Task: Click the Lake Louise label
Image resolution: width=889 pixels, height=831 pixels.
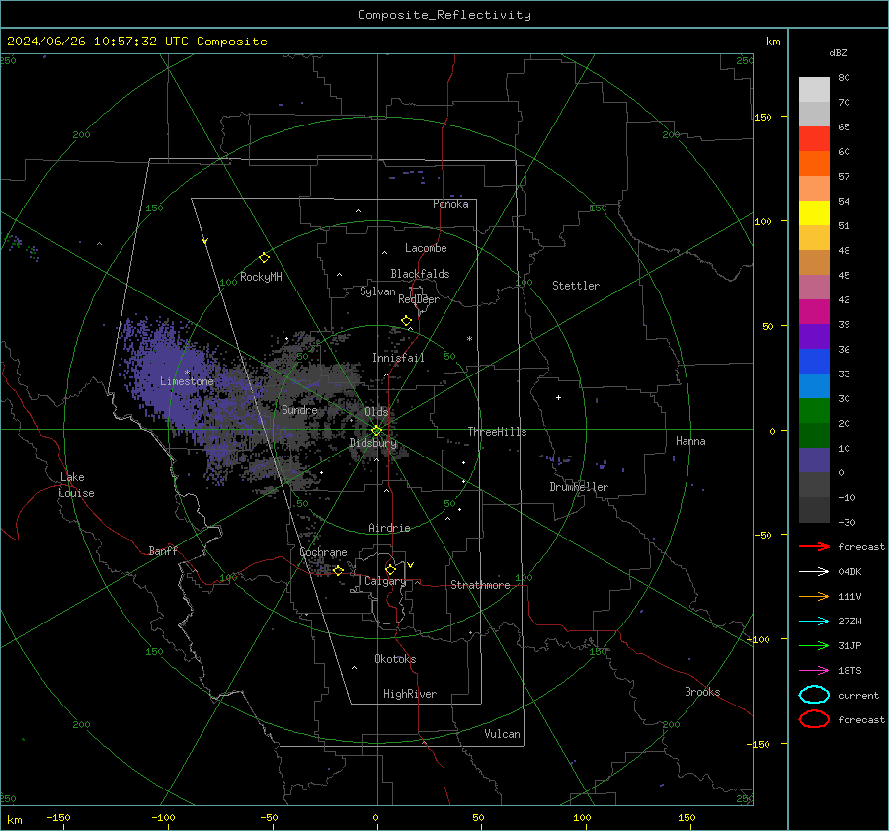Action: point(76,485)
